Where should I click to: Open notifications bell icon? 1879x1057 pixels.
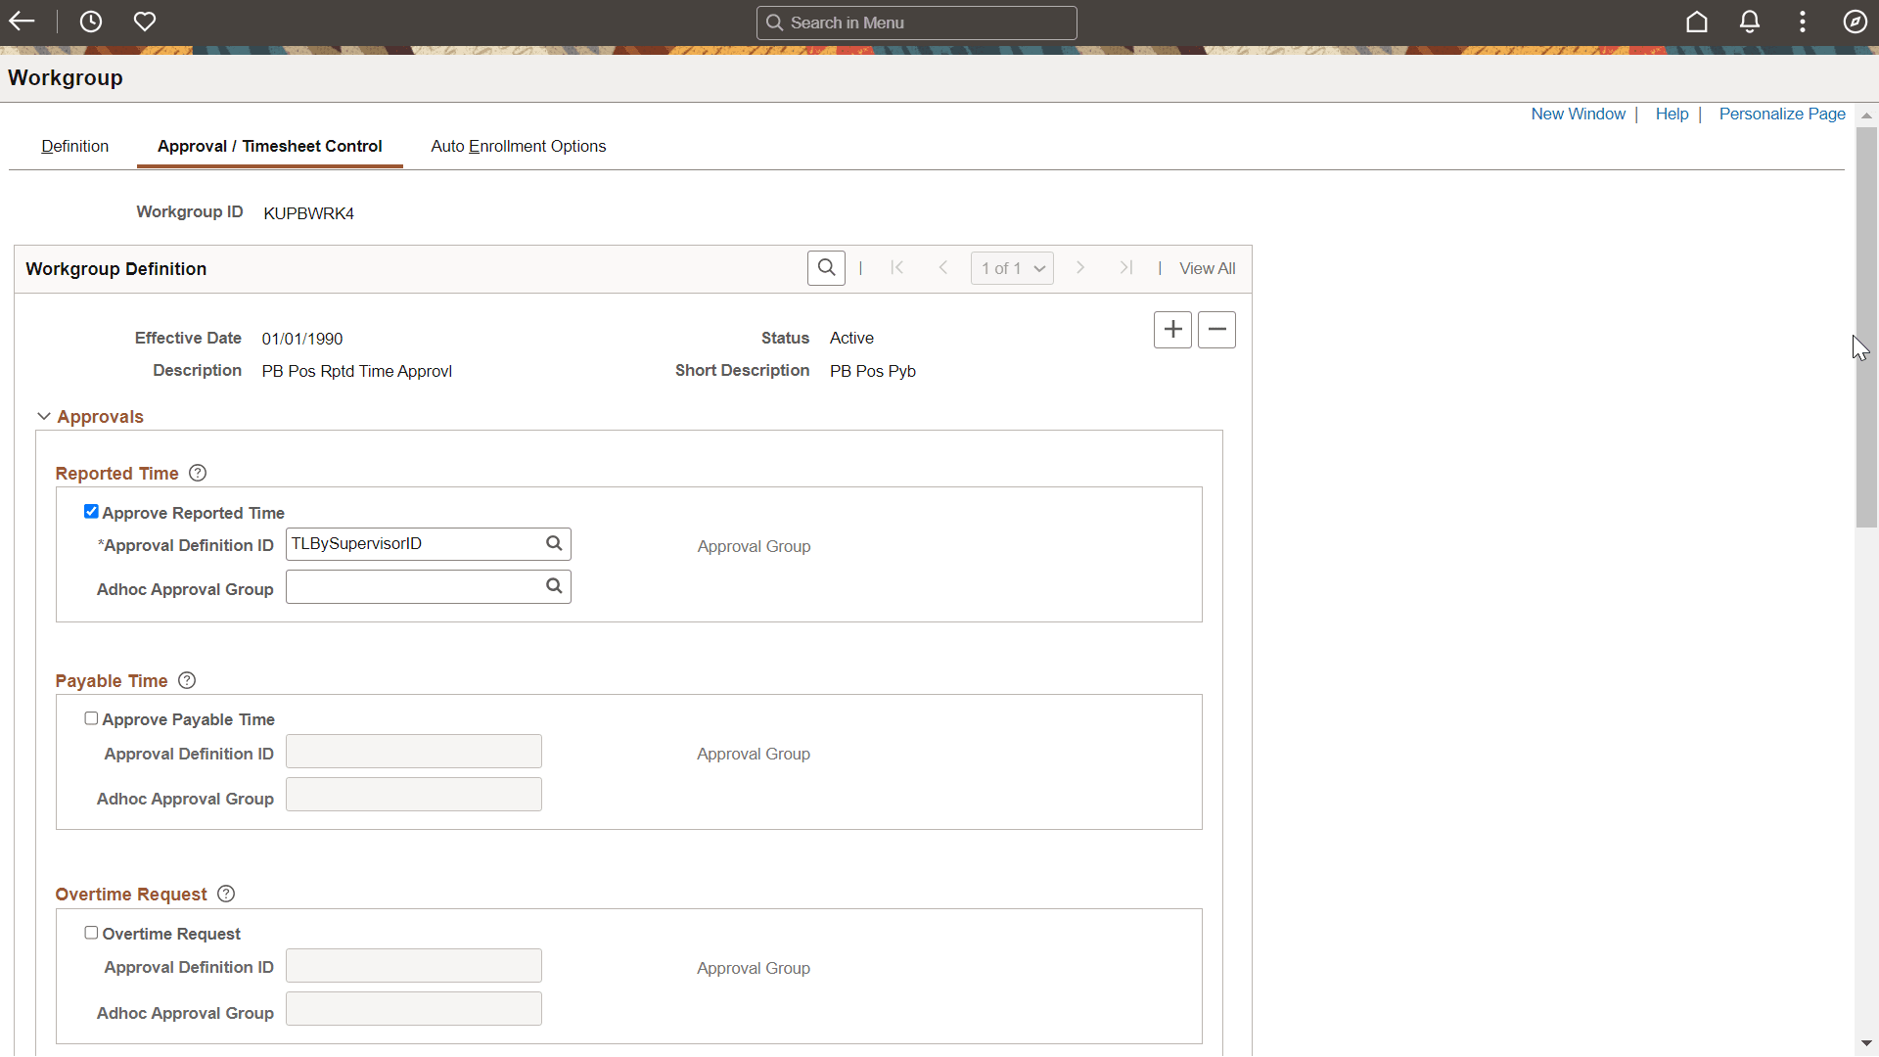coord(1750,22)
